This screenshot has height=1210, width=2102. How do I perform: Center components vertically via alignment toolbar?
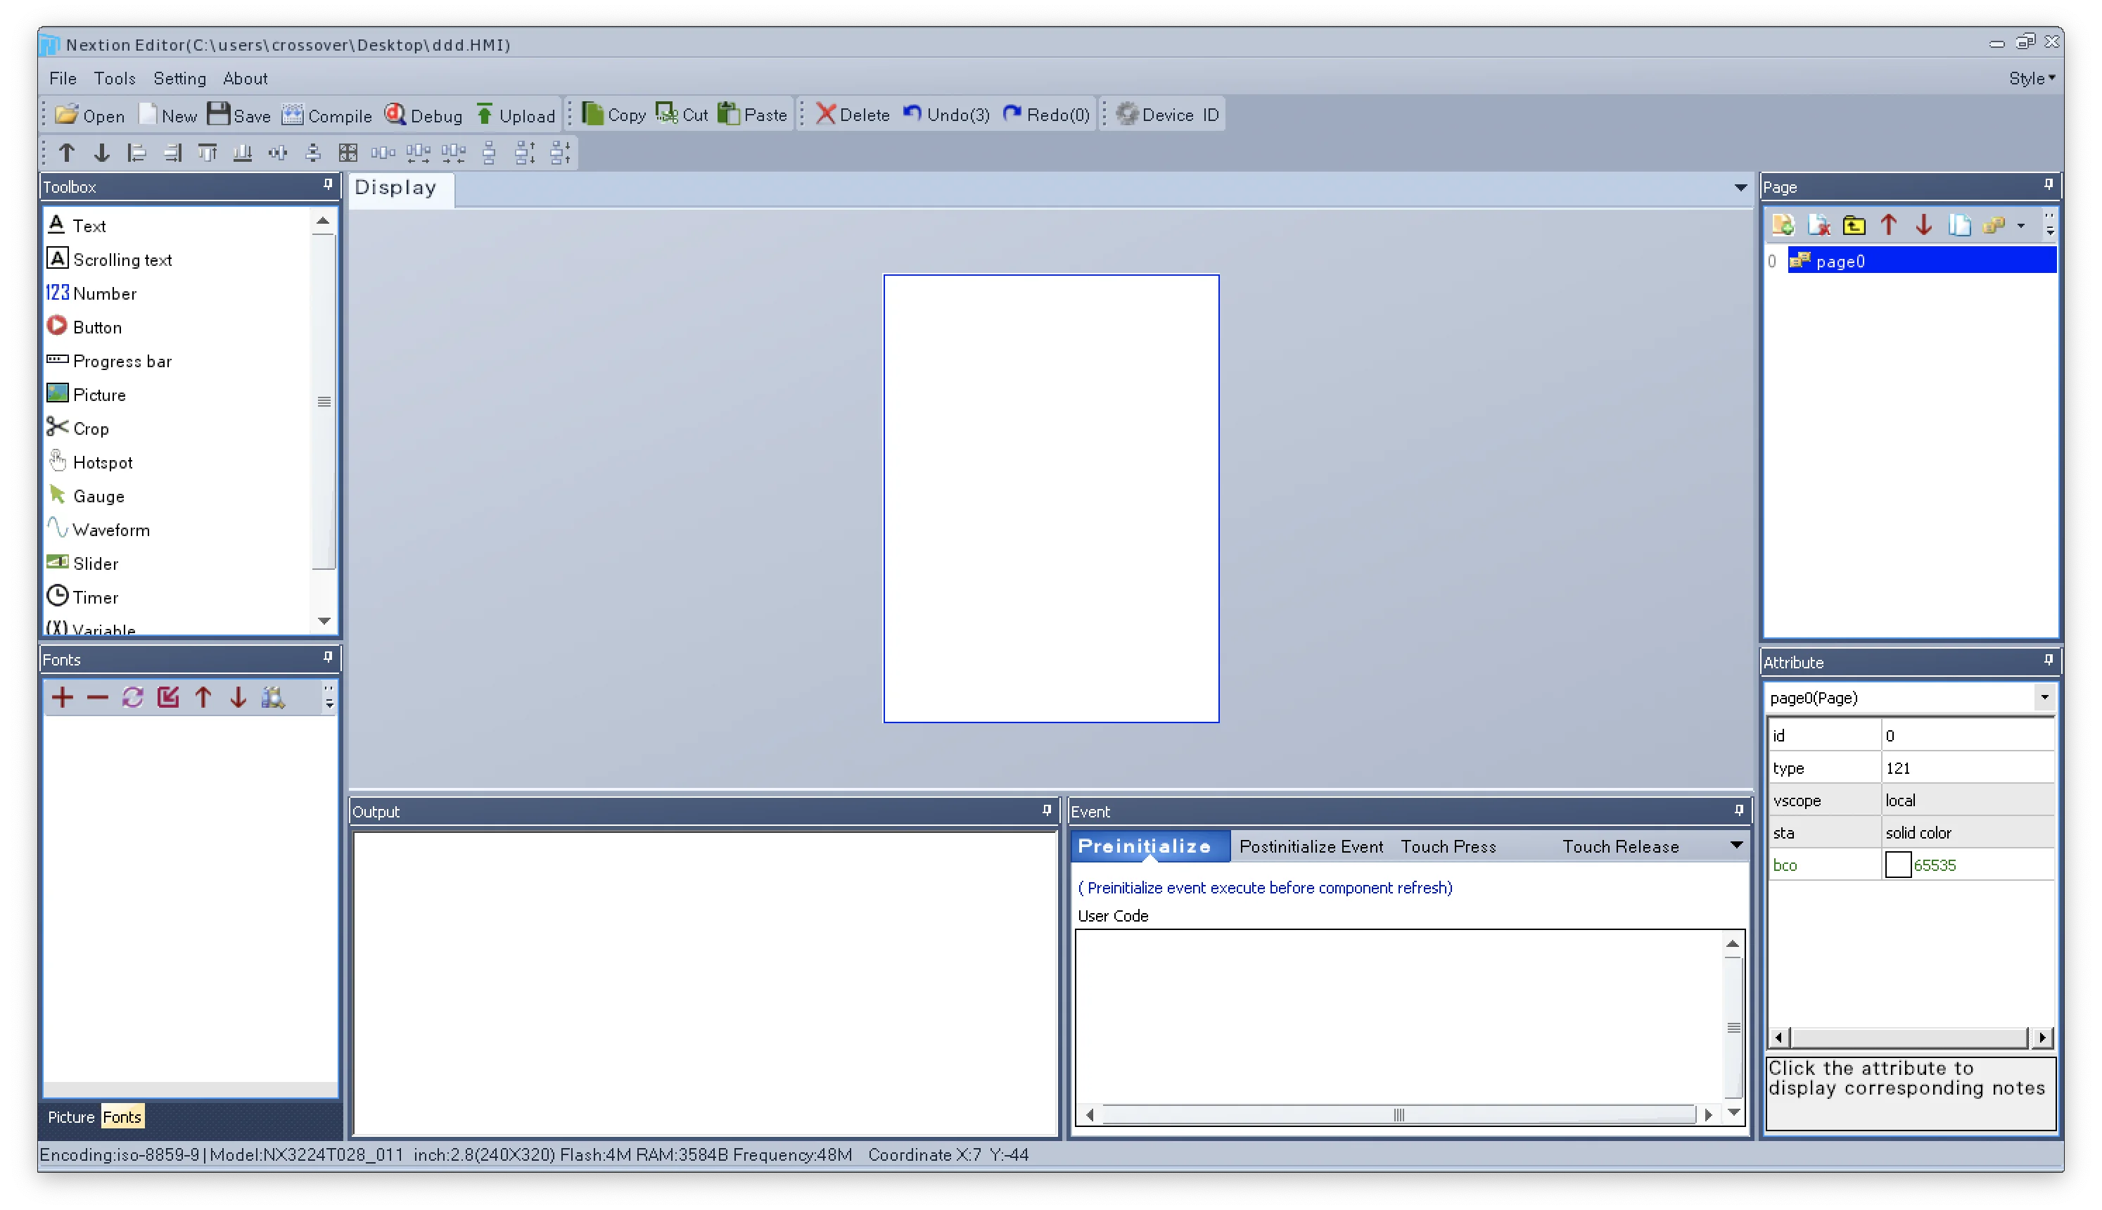click(313, 153)
